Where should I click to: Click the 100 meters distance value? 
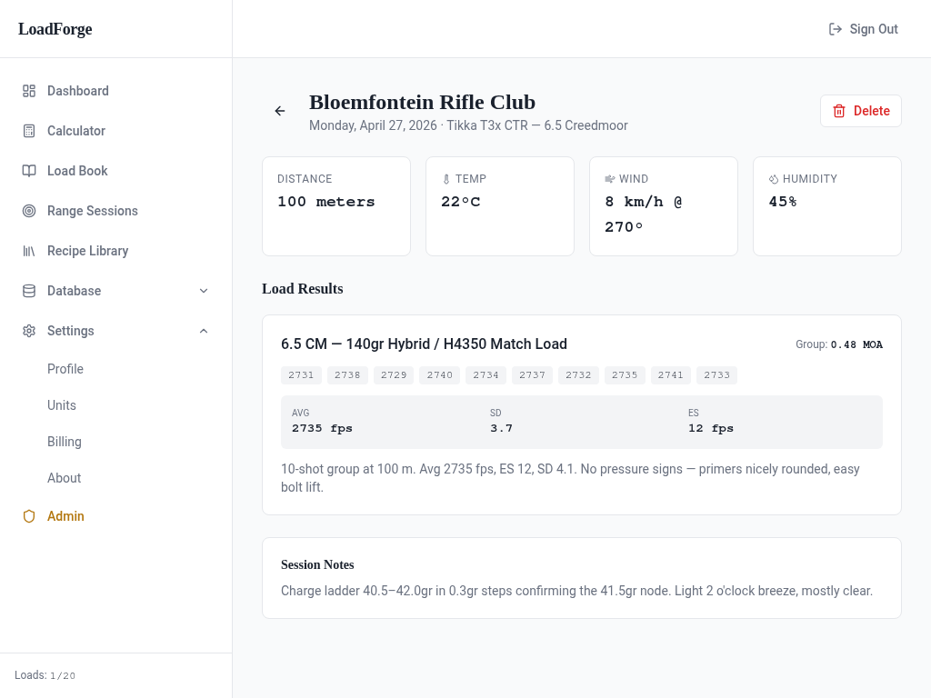(x=326, y=202)
